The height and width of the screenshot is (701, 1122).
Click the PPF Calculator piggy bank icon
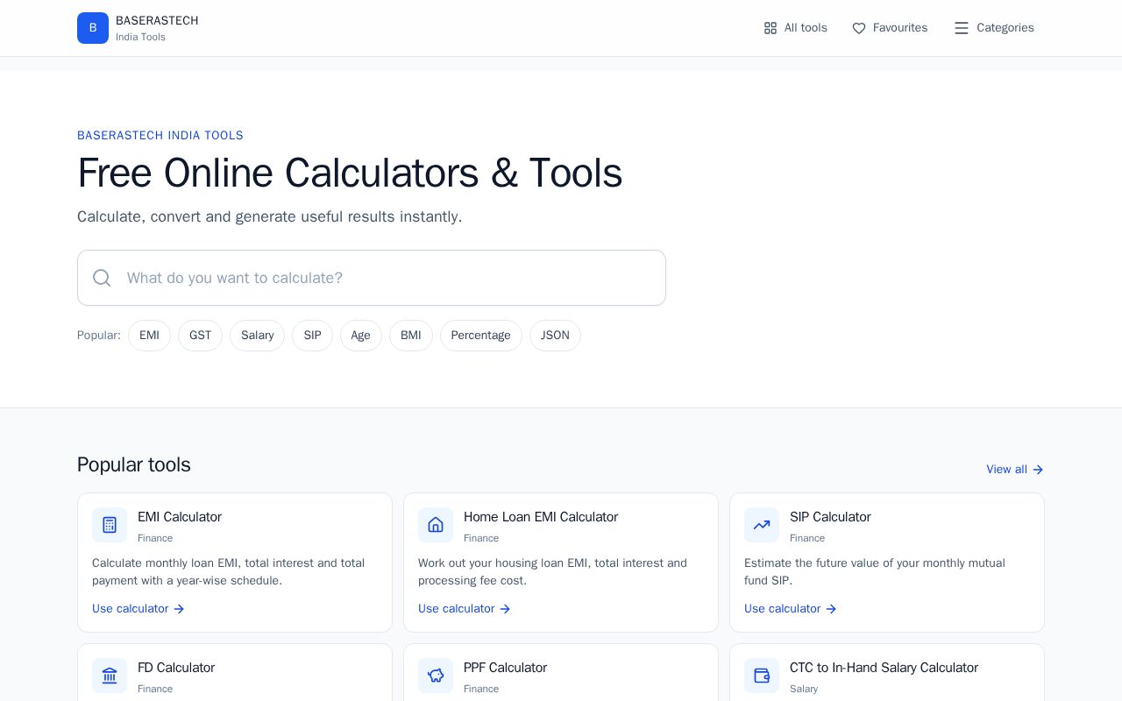click(x=436, y=676)
